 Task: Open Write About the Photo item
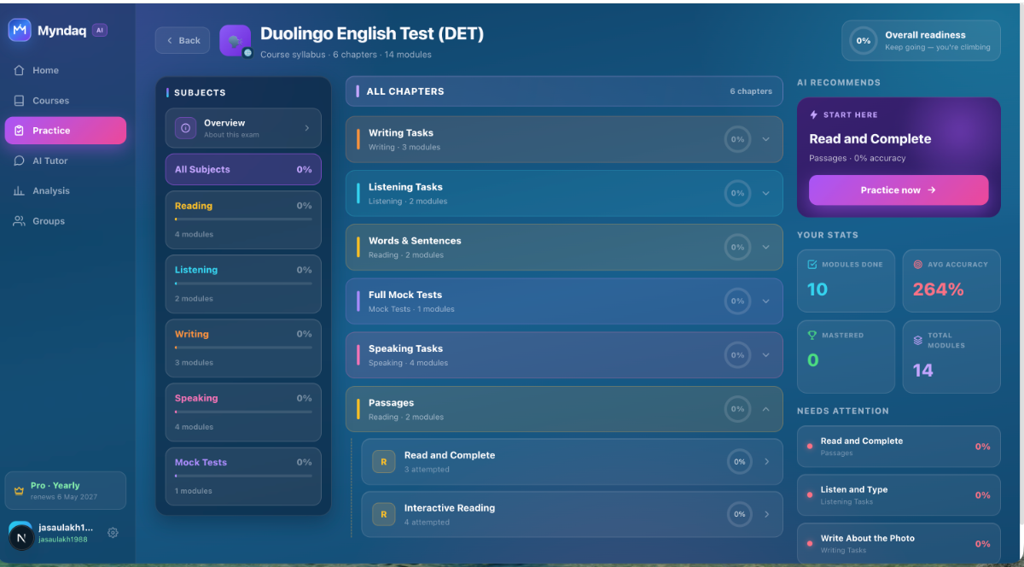click(899, 543)
